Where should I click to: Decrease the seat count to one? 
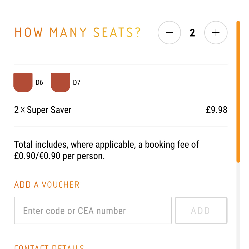click(x=169, y=33)
